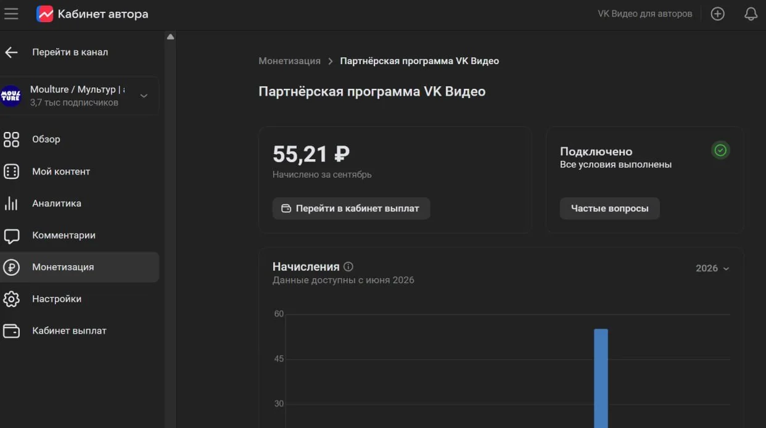Click the chart axis label 60
766x428 pixels.
pos(279,314)
